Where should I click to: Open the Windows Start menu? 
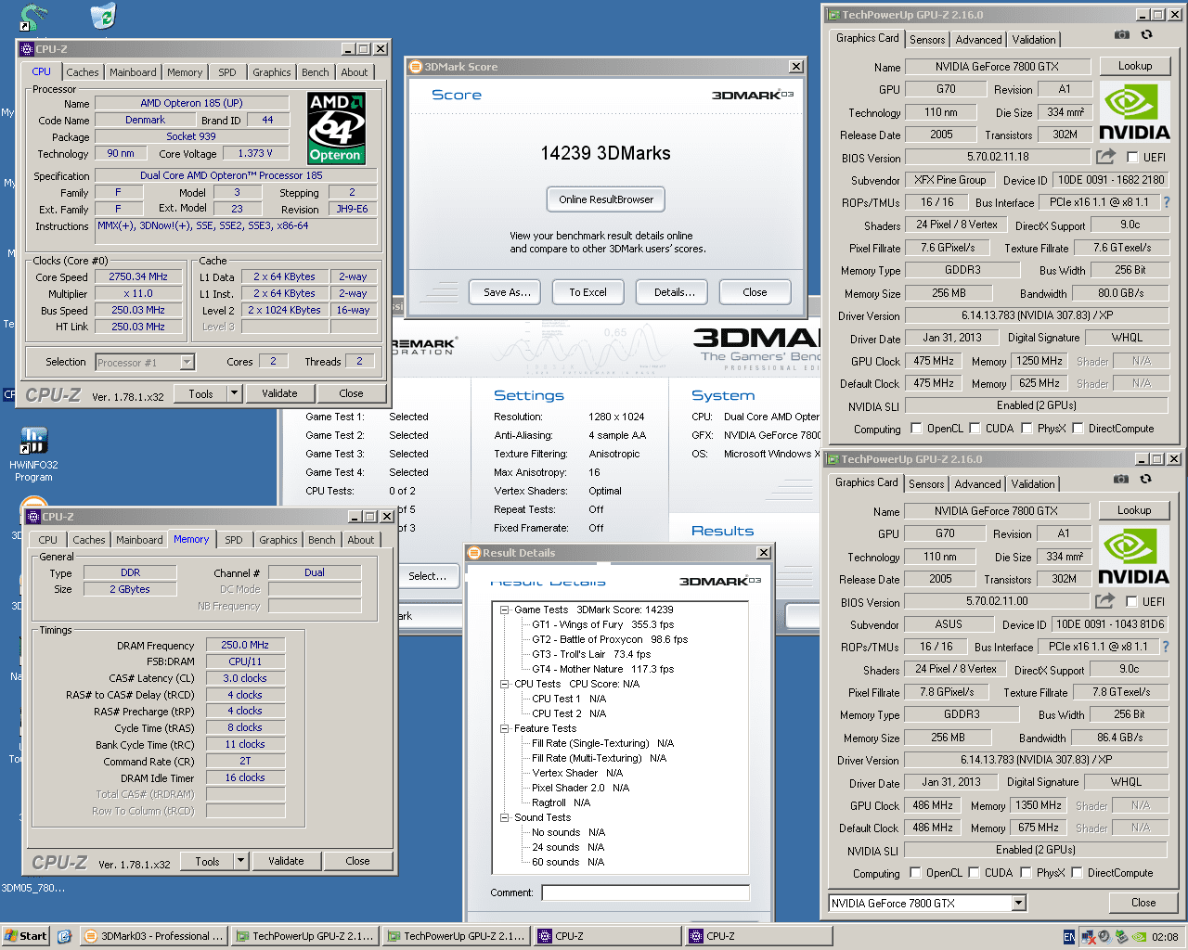[25, 936]
